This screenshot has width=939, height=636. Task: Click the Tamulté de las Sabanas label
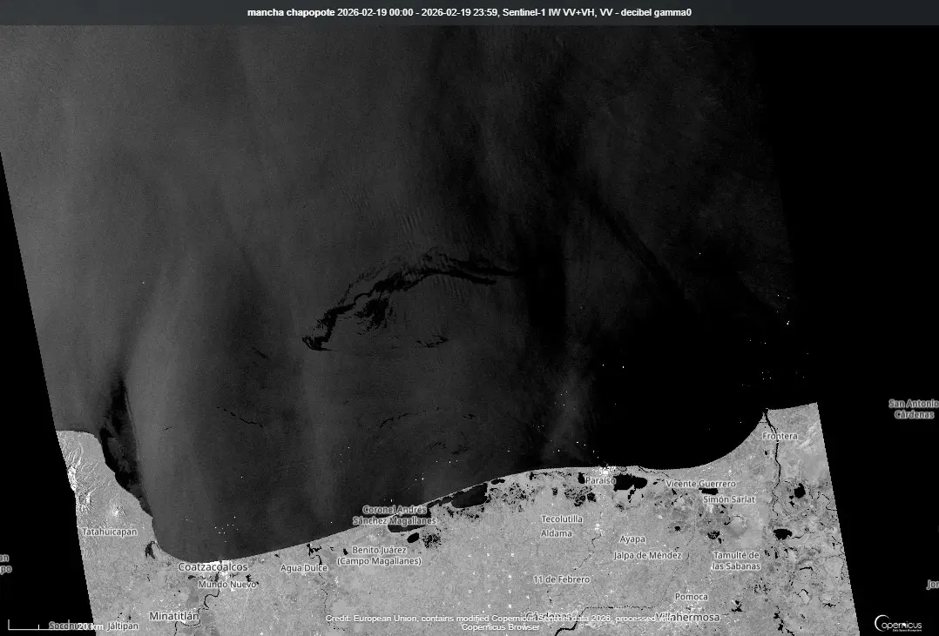pos(738,560)
